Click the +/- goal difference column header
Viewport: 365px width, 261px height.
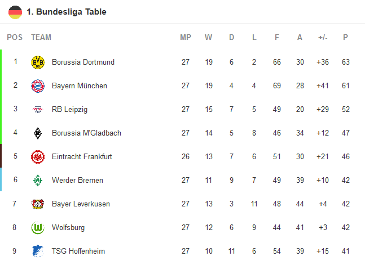(323, 38)
